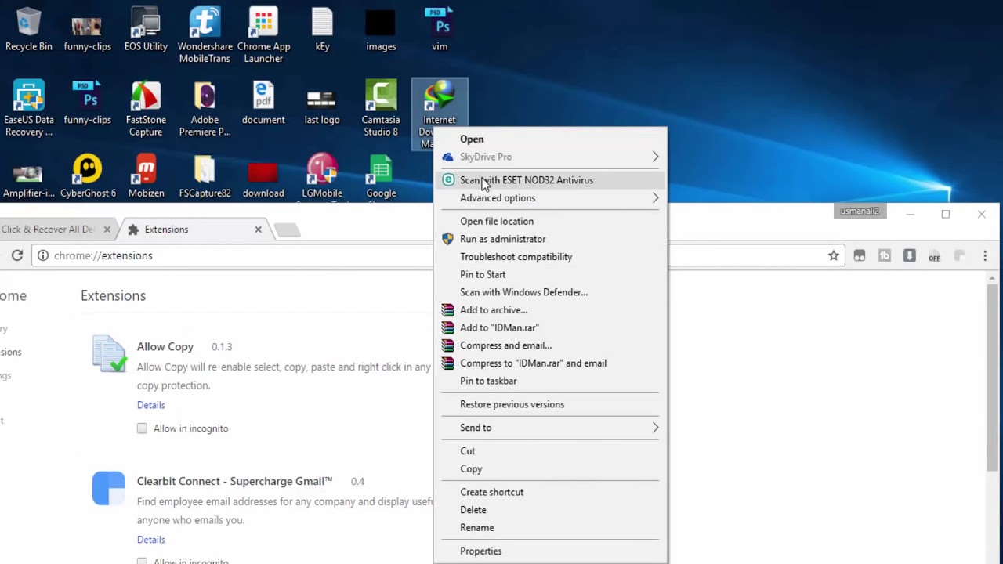This screenshot has width=1003, height=564.
Task: Open Chrome's three-dot menu
Action: (985, 255)
